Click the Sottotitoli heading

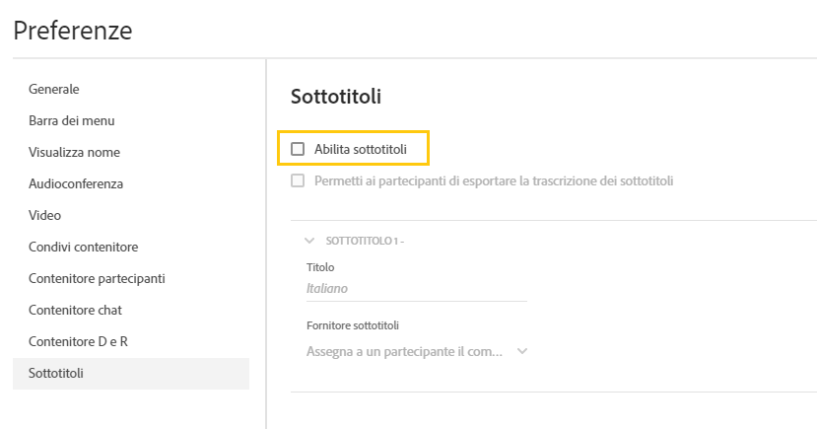pyautogui.click(x=336, y=97)
